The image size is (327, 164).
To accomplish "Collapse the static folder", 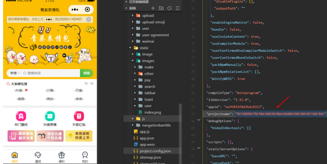I will click(130, 48).
